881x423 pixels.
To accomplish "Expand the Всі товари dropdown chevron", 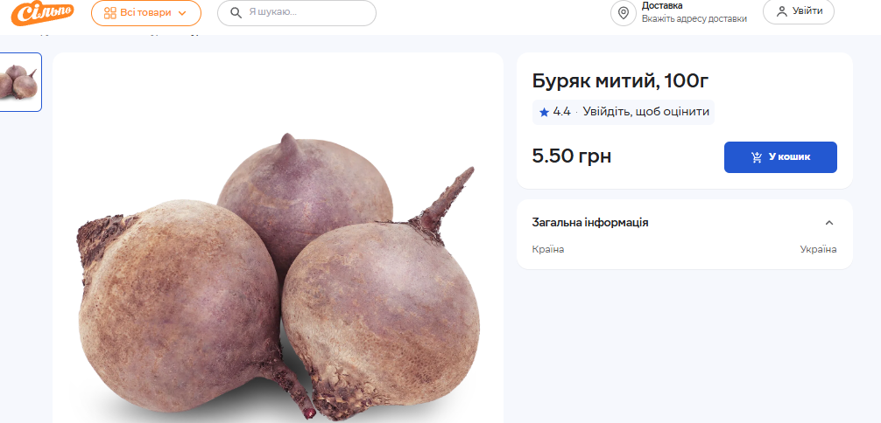I will coord(182,13).
